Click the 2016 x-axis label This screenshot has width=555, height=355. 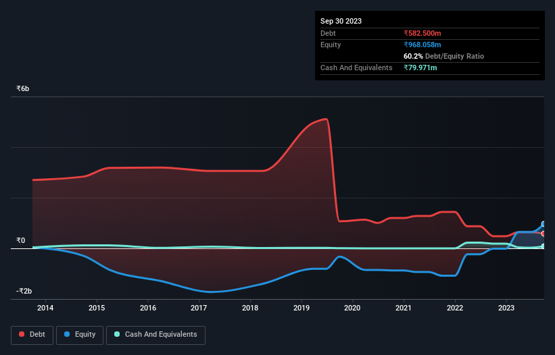148,308
